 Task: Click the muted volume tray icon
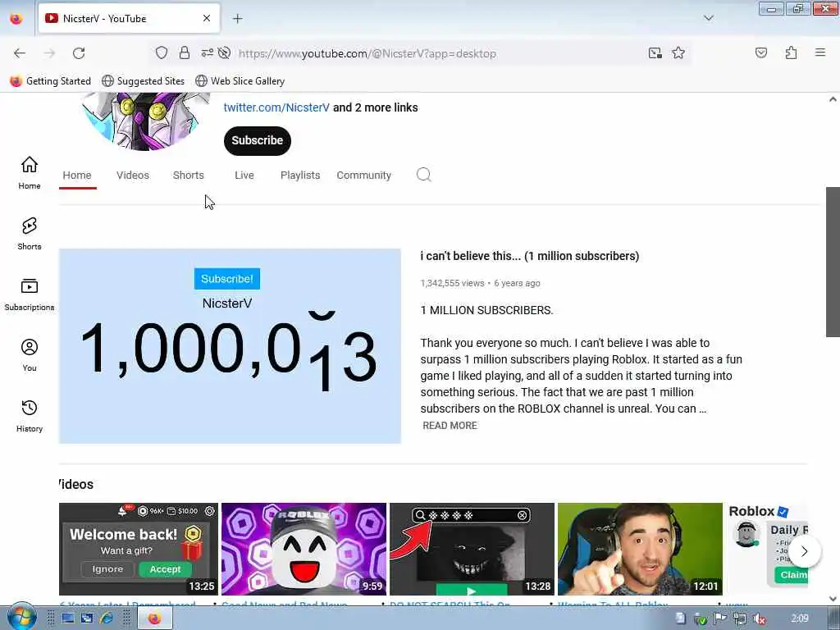click(x=759, y=619)
